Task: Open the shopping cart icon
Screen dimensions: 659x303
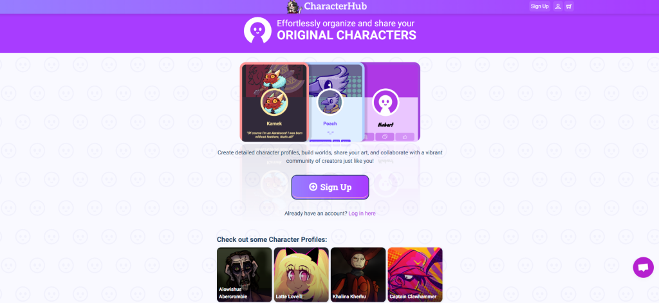Action: 569,6
